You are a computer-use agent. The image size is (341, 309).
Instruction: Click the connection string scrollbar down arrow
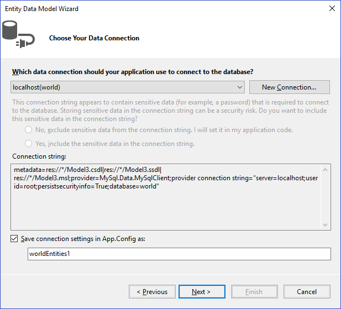point(326,224)
